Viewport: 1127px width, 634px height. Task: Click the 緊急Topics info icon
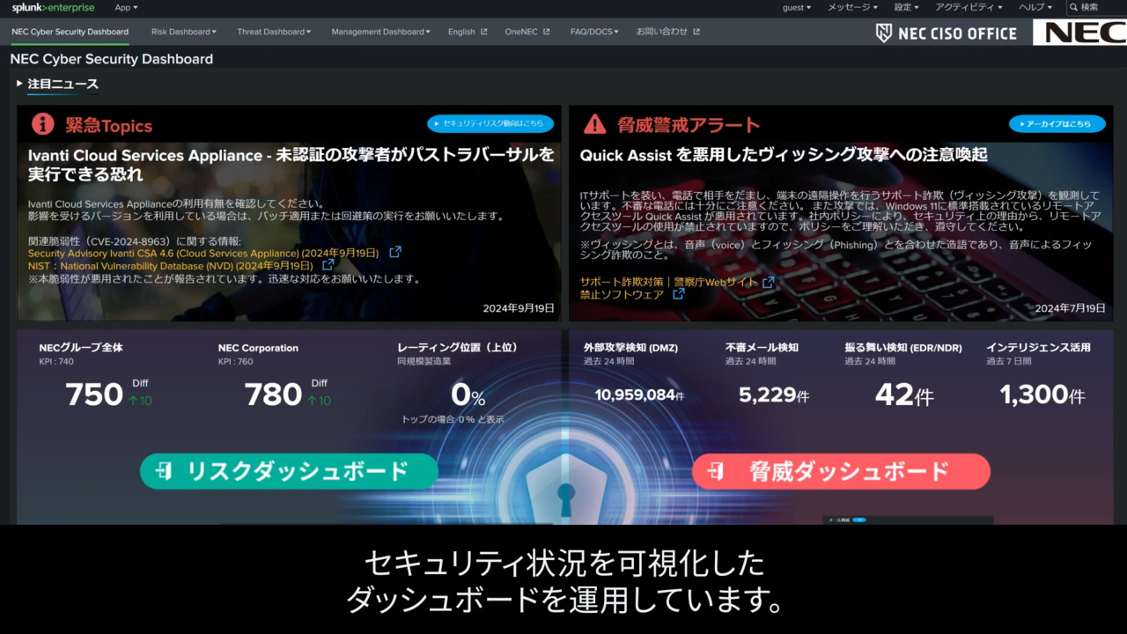[42, 124]
